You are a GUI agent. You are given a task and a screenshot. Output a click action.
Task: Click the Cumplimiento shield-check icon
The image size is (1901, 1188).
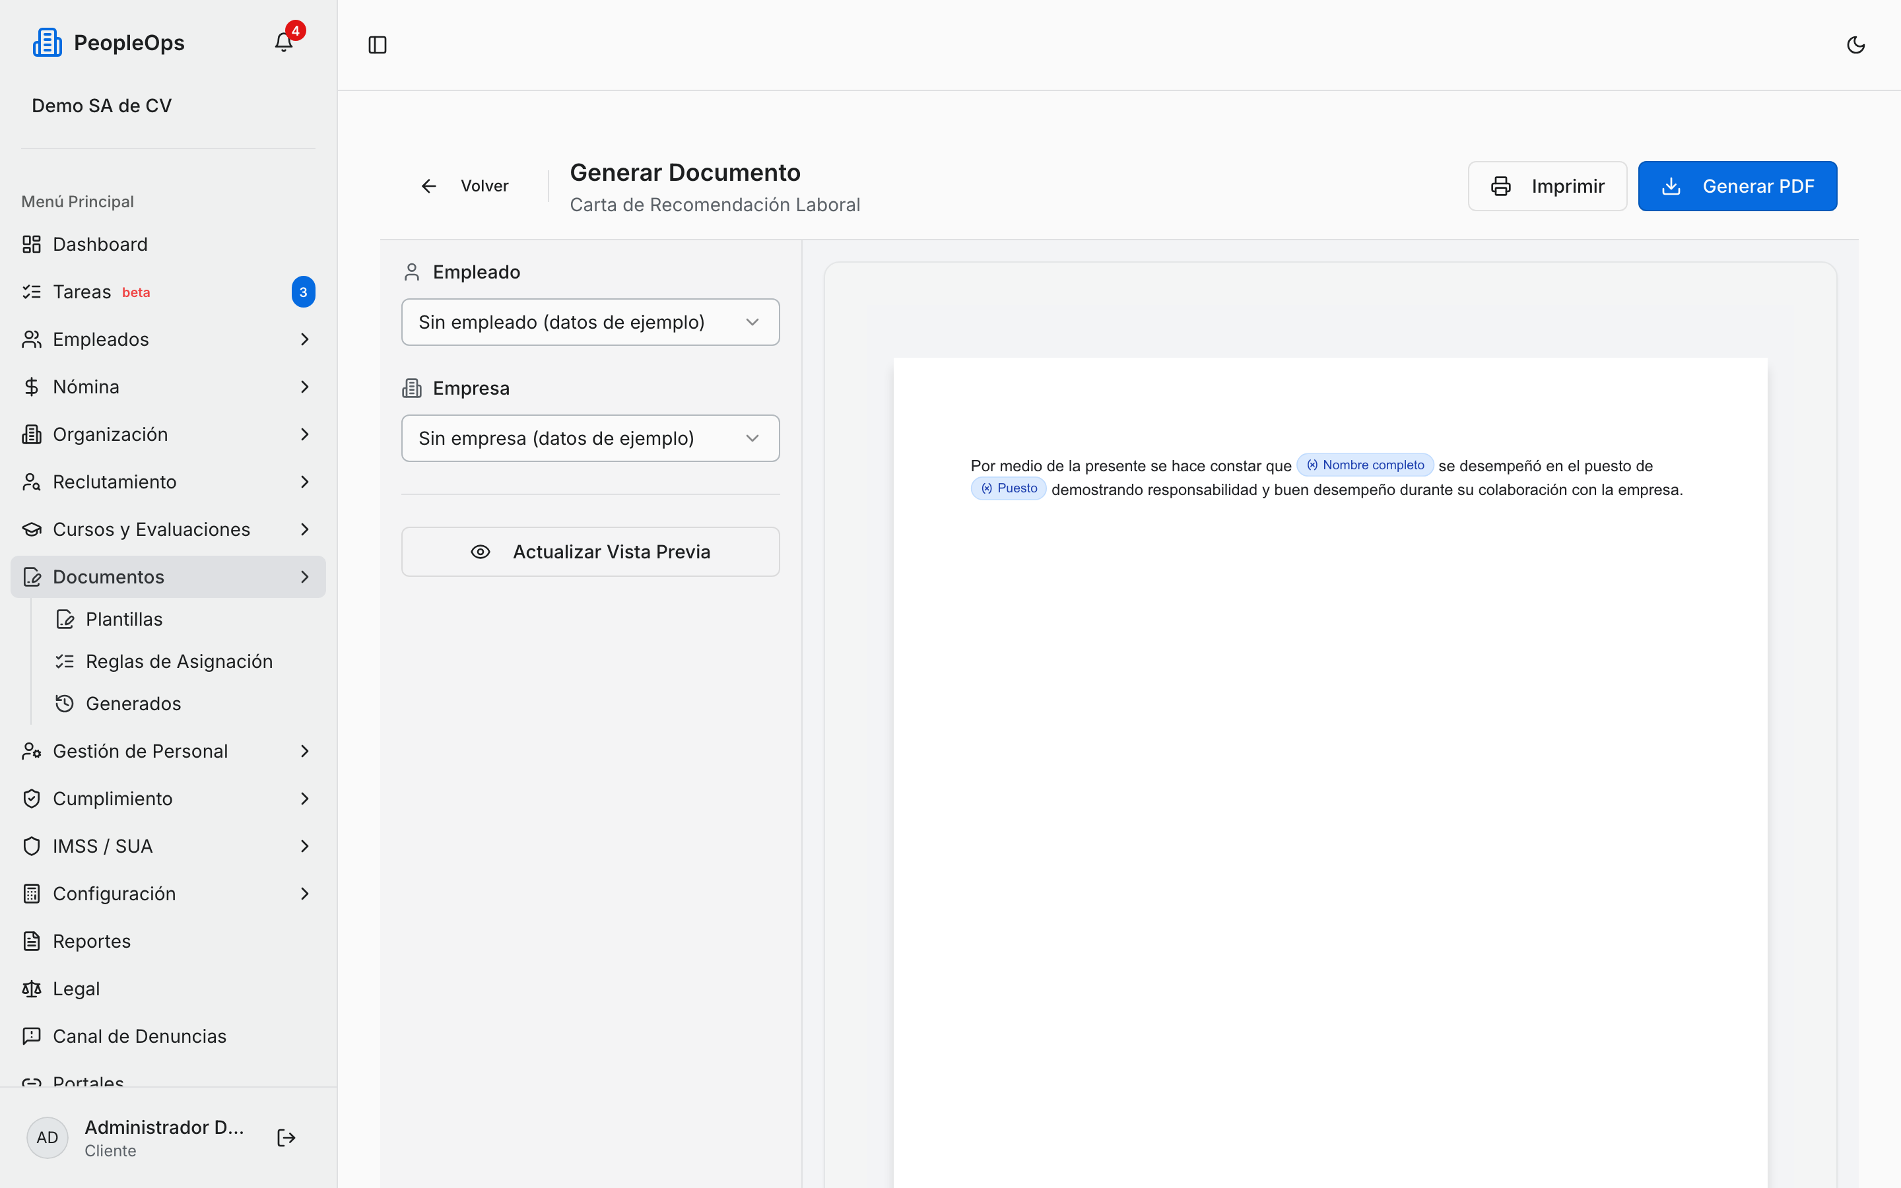pos(32,799)
